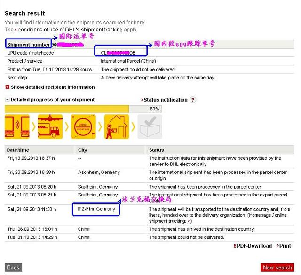Select the Shipment number label
The width and height of the screenshot is (301, 275).
(28, 45)
